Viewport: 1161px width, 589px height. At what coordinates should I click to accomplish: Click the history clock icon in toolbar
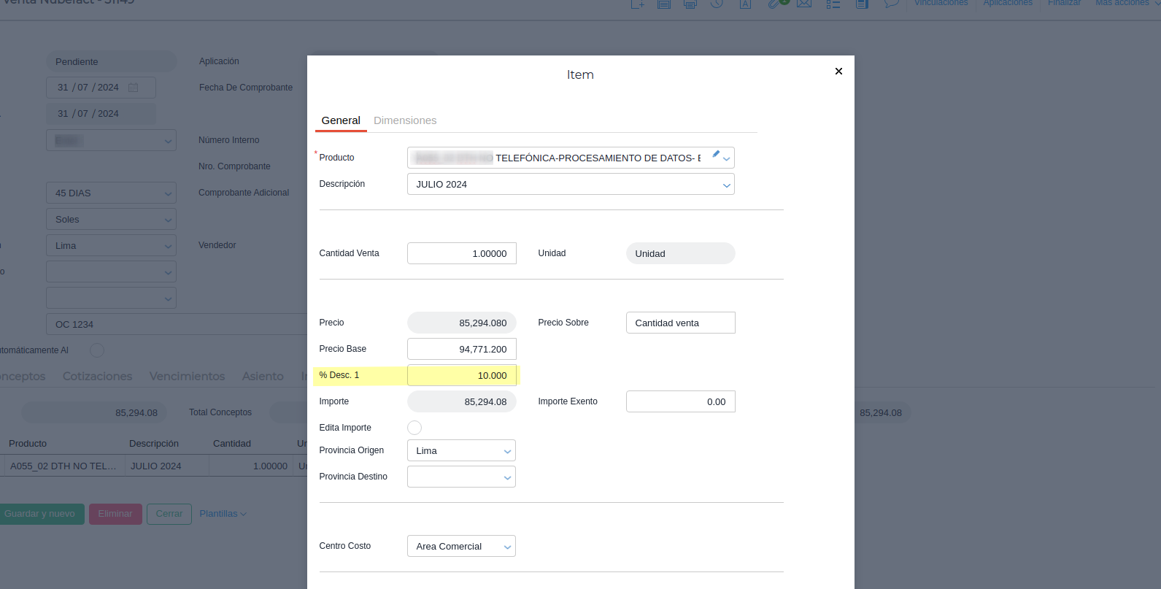point(717,4)
